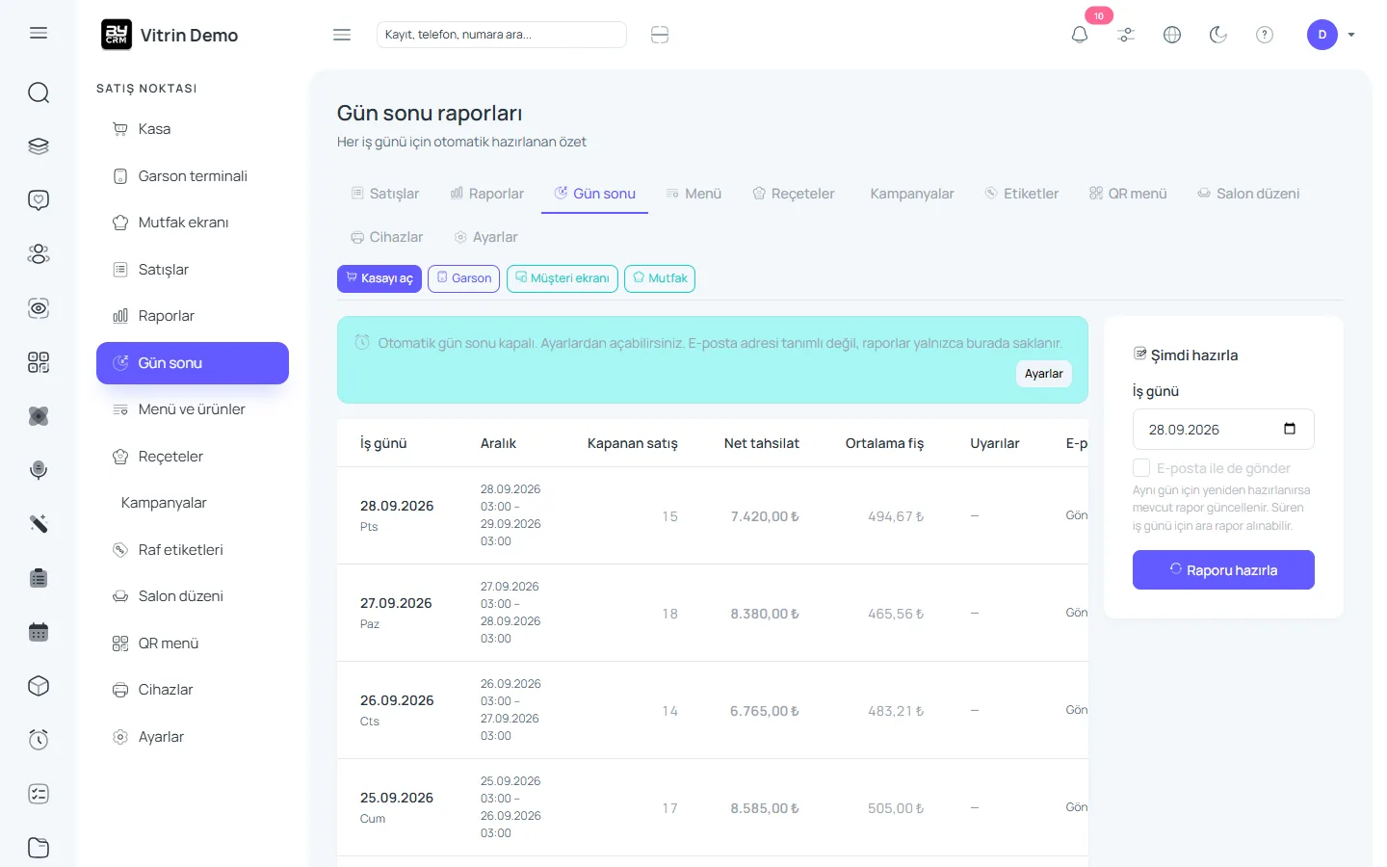This screenshot has width=1387, height=867.
Task: Toggle the far-left rail hamburger icon
Action: 39,33
